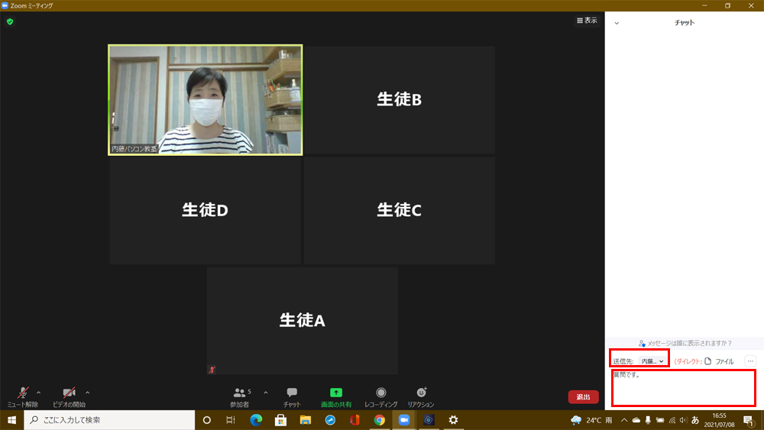This screenshot has width=764, height=430.
Task: Attach a ファイル in chat
Action: [x=719, y=361]
